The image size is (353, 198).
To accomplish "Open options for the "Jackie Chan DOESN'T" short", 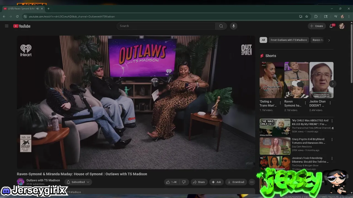I will [x=330, y=103].
